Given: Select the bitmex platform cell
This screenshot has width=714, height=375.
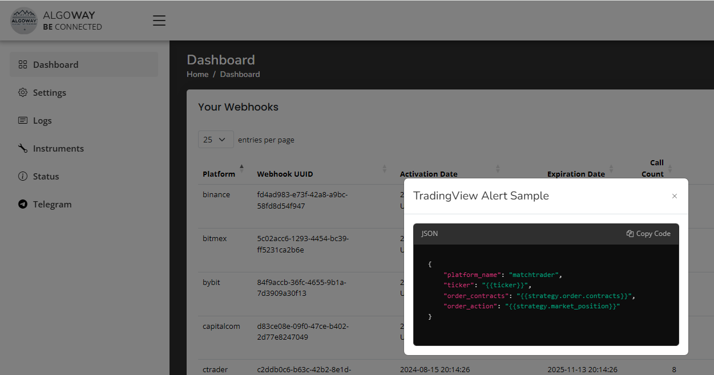Looking at the screenshot, I should coord(215,238).
